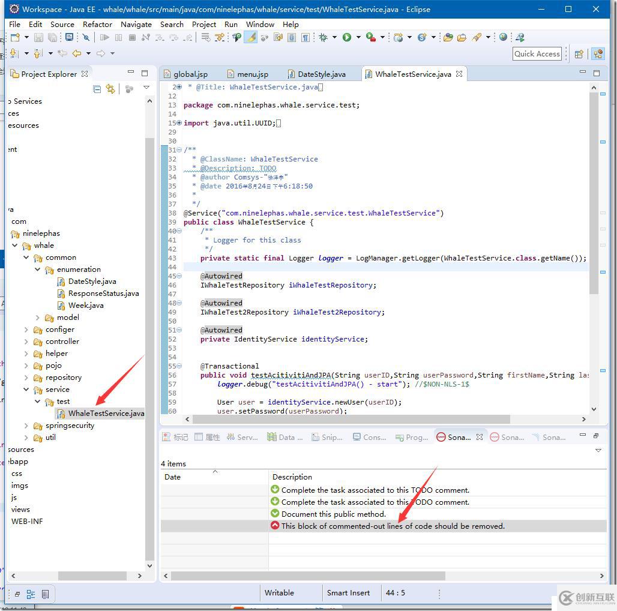Select the Java EE perspective button
Image resolution: width=617 pixels, height=611 pixels.
click(598, 54)
